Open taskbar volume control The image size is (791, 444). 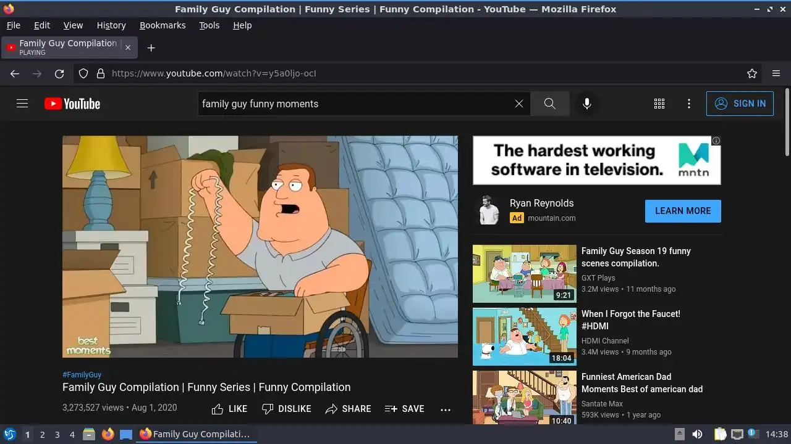(697, 434)
